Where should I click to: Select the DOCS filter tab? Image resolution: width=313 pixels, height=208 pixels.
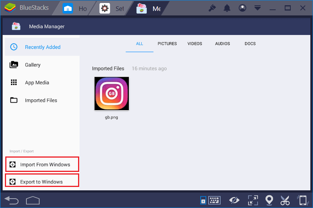tap(250, 44)
